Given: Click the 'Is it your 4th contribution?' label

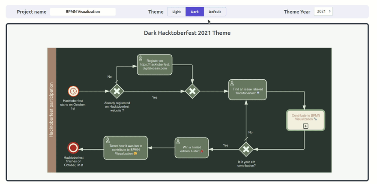Looking at the screenshot, I should pyautogui.click(x=246, y=163).
